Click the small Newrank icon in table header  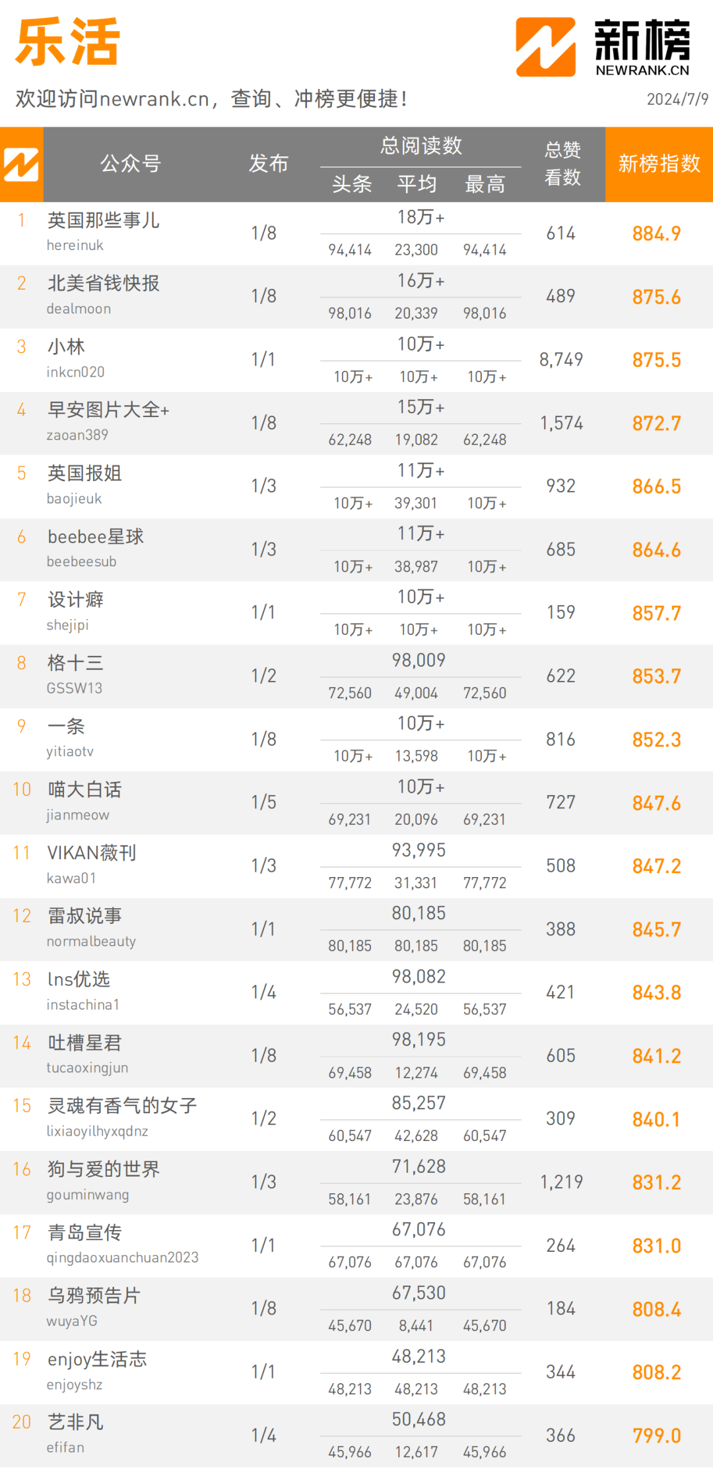coord(21,164)
